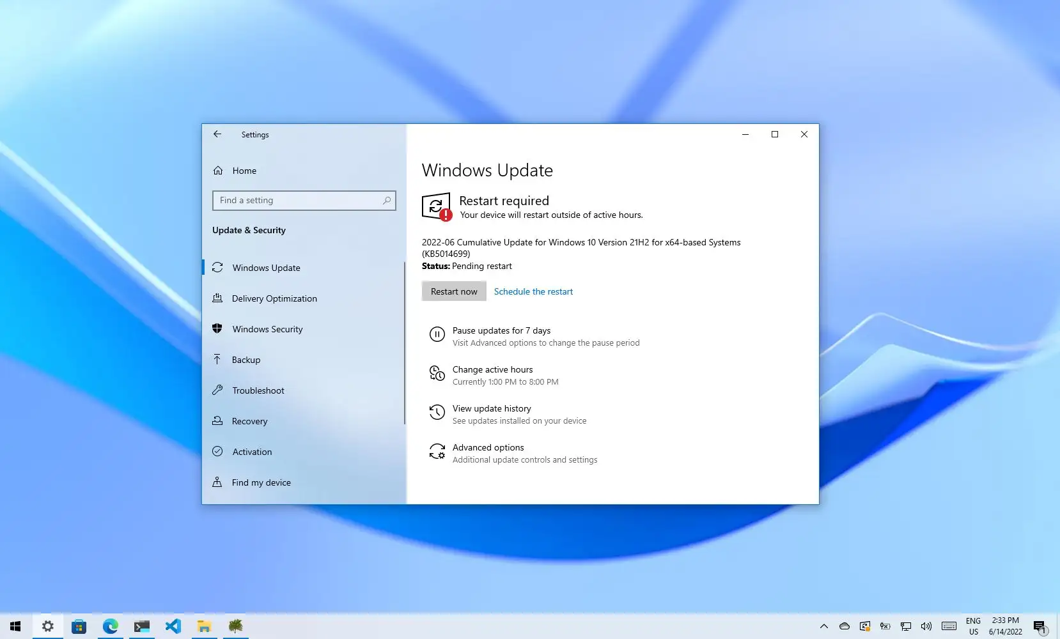
Task: Click the Backup upload arrow icon
Action: click(x=217, y=359)
